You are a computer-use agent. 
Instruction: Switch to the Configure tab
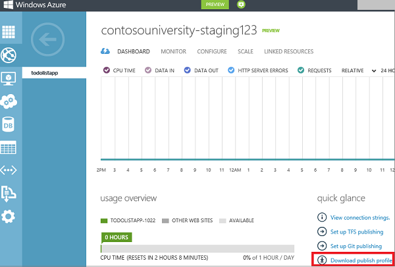[212, 51]
